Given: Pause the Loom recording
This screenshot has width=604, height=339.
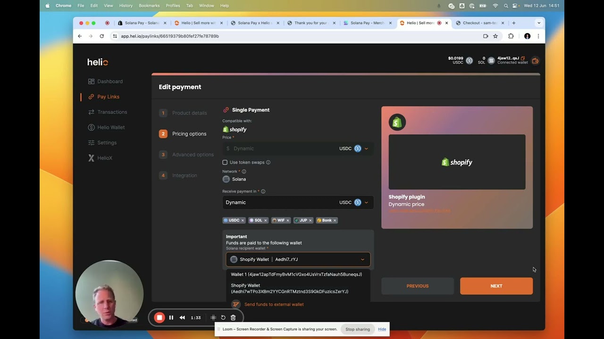Looking at the screenshot, I should tap(171, 317).
